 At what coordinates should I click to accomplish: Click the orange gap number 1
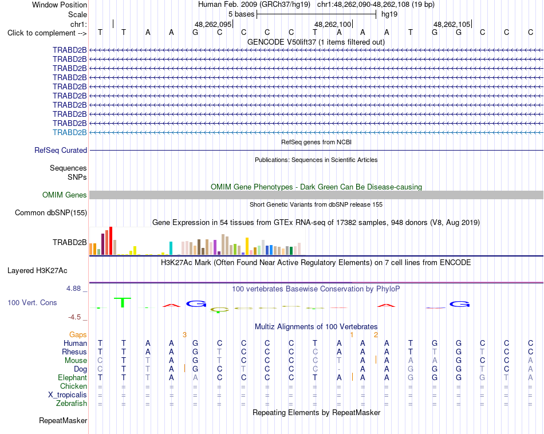click(x=352, y=335)
